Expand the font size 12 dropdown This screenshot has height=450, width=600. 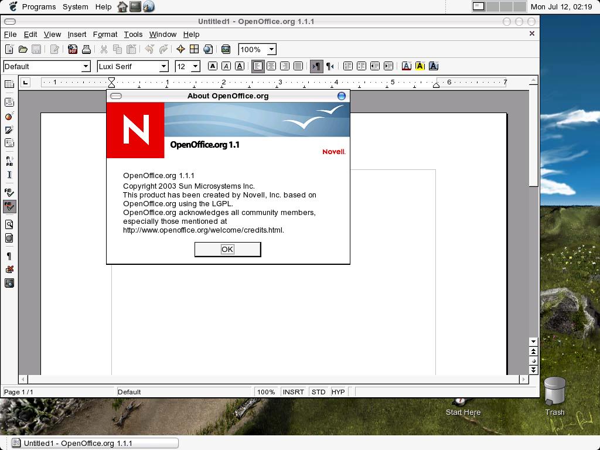tap(195, 66)
